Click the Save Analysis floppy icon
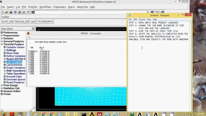 pos(11,12)
